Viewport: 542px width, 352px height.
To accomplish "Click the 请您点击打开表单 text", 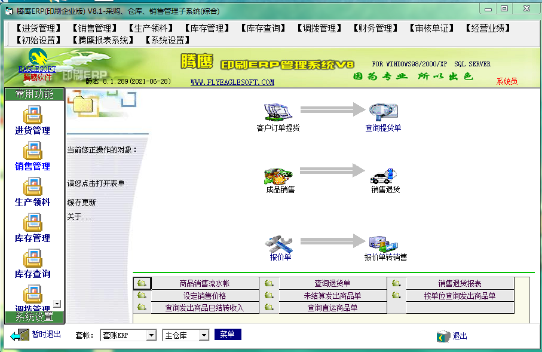I will click(96, 183).
